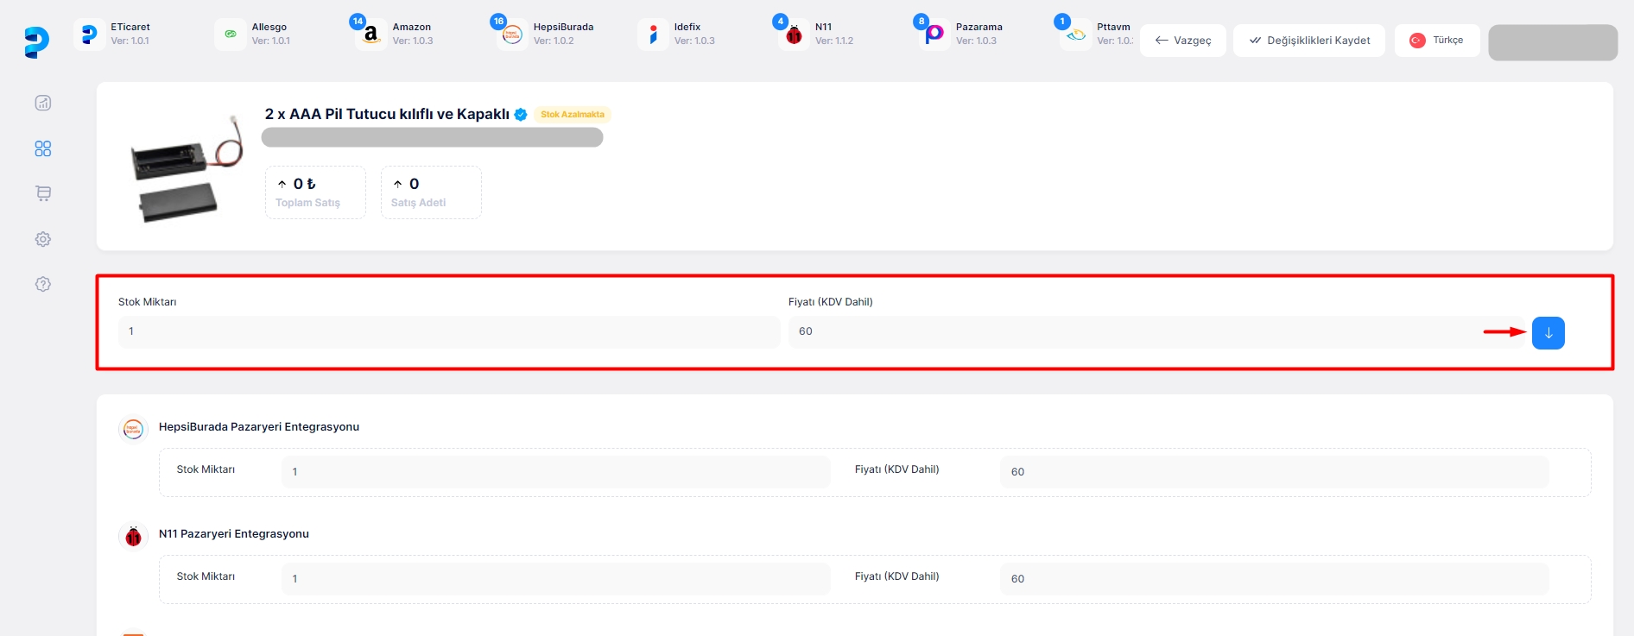The height and width of the screenshot is (636, 1634).
Task: Open the products grid sidebar icon
Action: (x=43, y=149)
